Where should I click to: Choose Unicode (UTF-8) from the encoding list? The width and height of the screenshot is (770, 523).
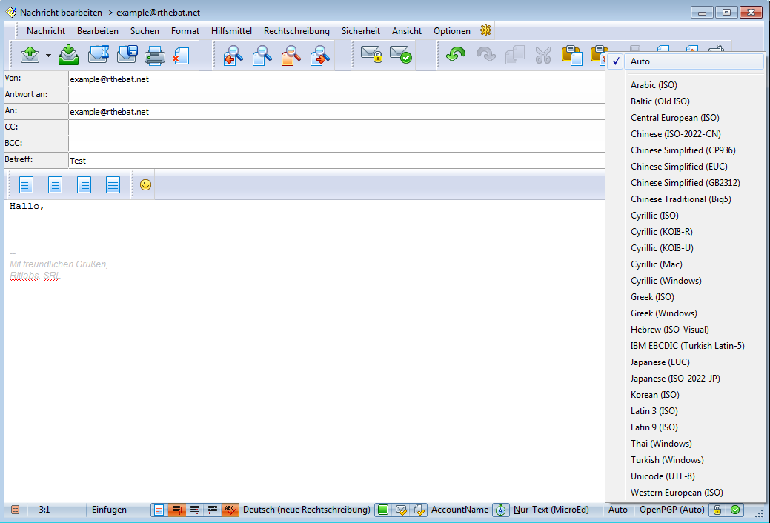click(663, 476)
